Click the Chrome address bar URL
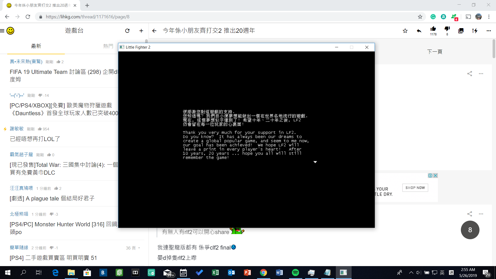The height and width of the screenshot is (279, 496). click(88, 17)
